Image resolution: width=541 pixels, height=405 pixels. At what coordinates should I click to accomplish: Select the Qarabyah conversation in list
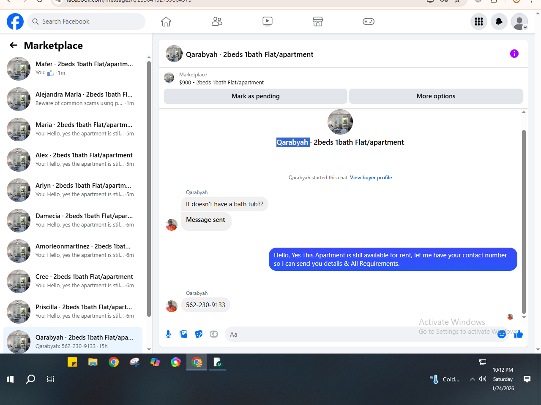(73, 341)
